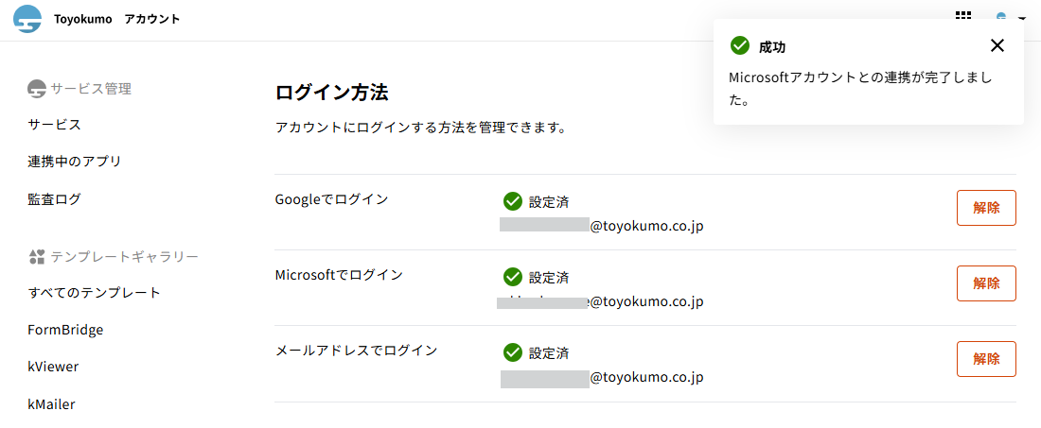The image size is (1041, 428).
Task: Click the Microsoft 設定済 check icon
Action: click(x=513, y=277)
